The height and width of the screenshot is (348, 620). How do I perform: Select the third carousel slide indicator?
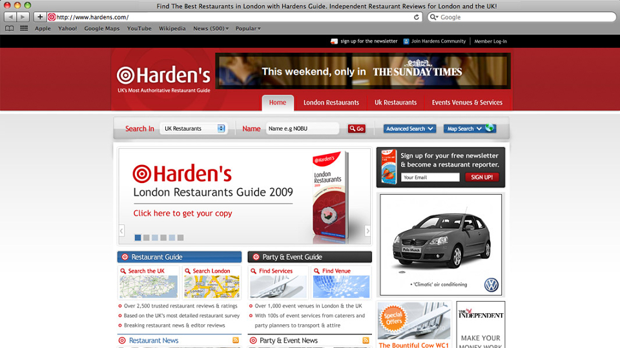click(x=155, y=238)
